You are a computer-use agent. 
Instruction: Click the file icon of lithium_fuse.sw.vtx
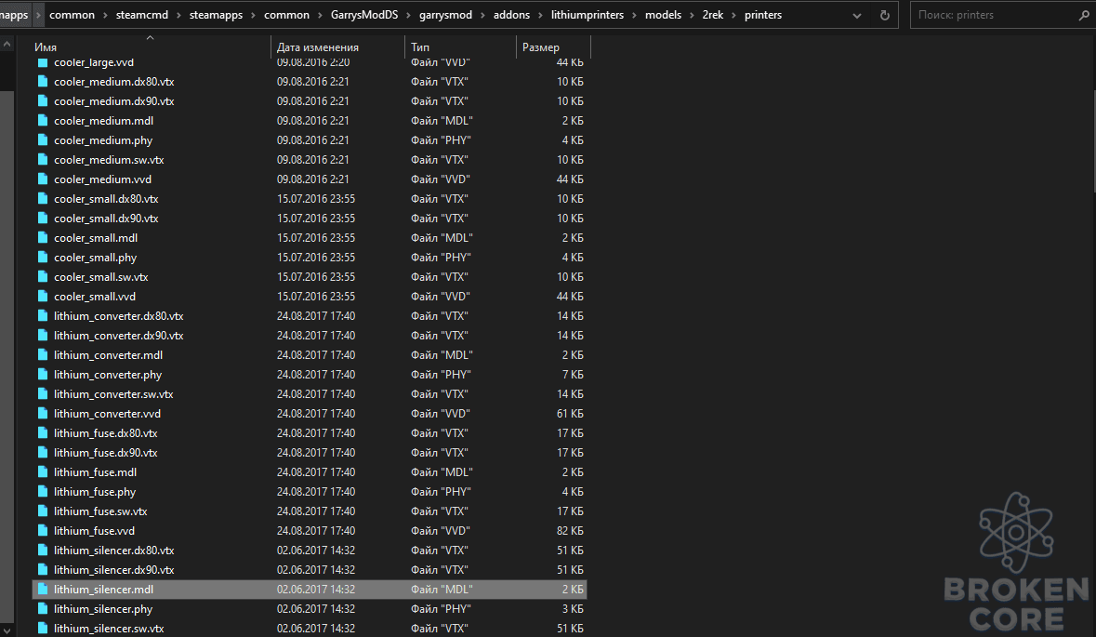(x=43, y=511)
